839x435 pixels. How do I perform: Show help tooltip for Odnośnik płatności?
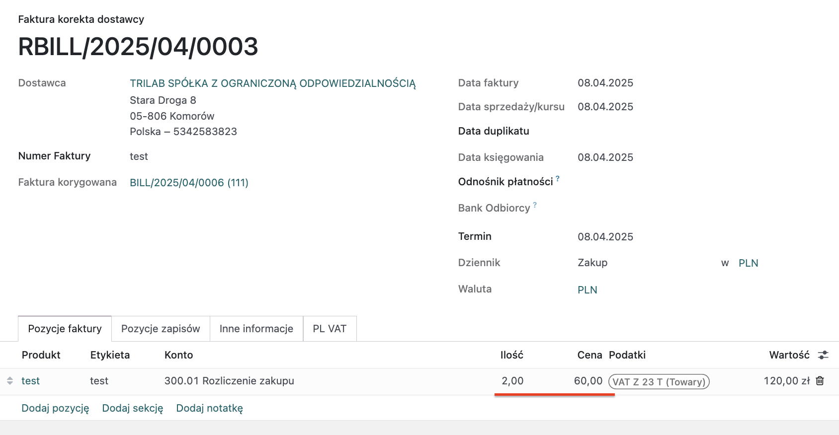(x=558, y=178)
